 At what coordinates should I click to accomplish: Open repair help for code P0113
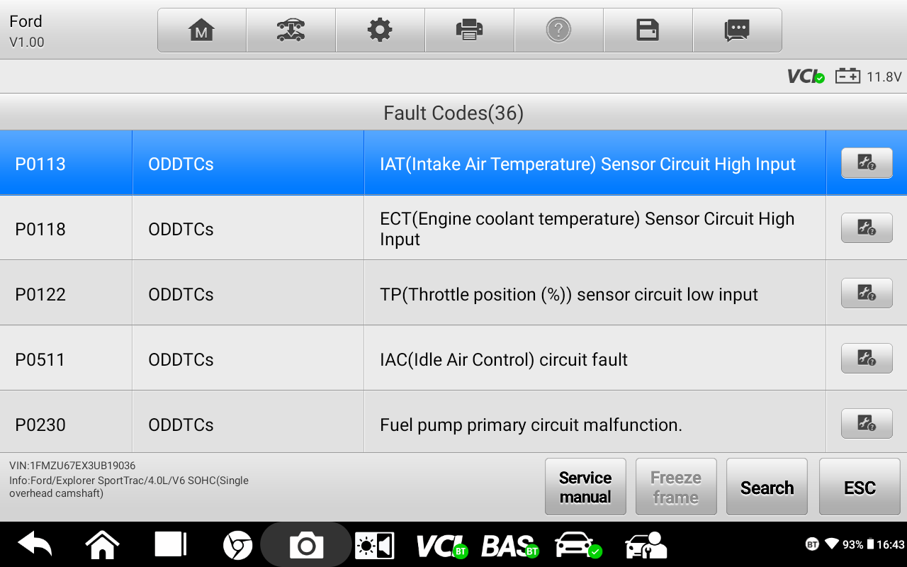pos(866,163)
